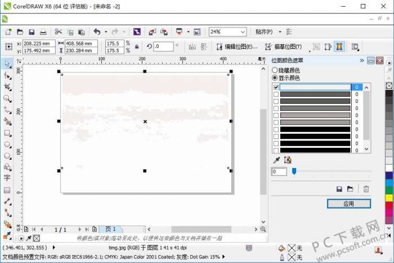
Task: Expand the docker panel double chevron
Action: pos(362,61)
